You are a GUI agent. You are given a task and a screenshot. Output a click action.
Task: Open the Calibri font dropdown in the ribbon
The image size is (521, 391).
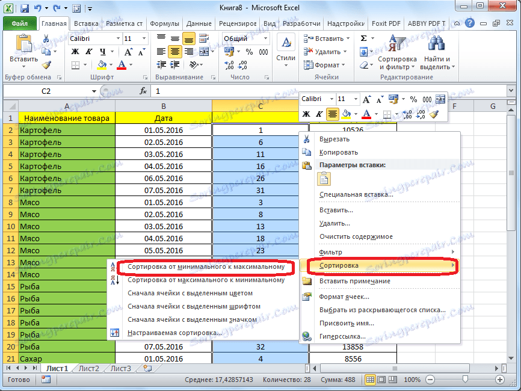(117, 38)
